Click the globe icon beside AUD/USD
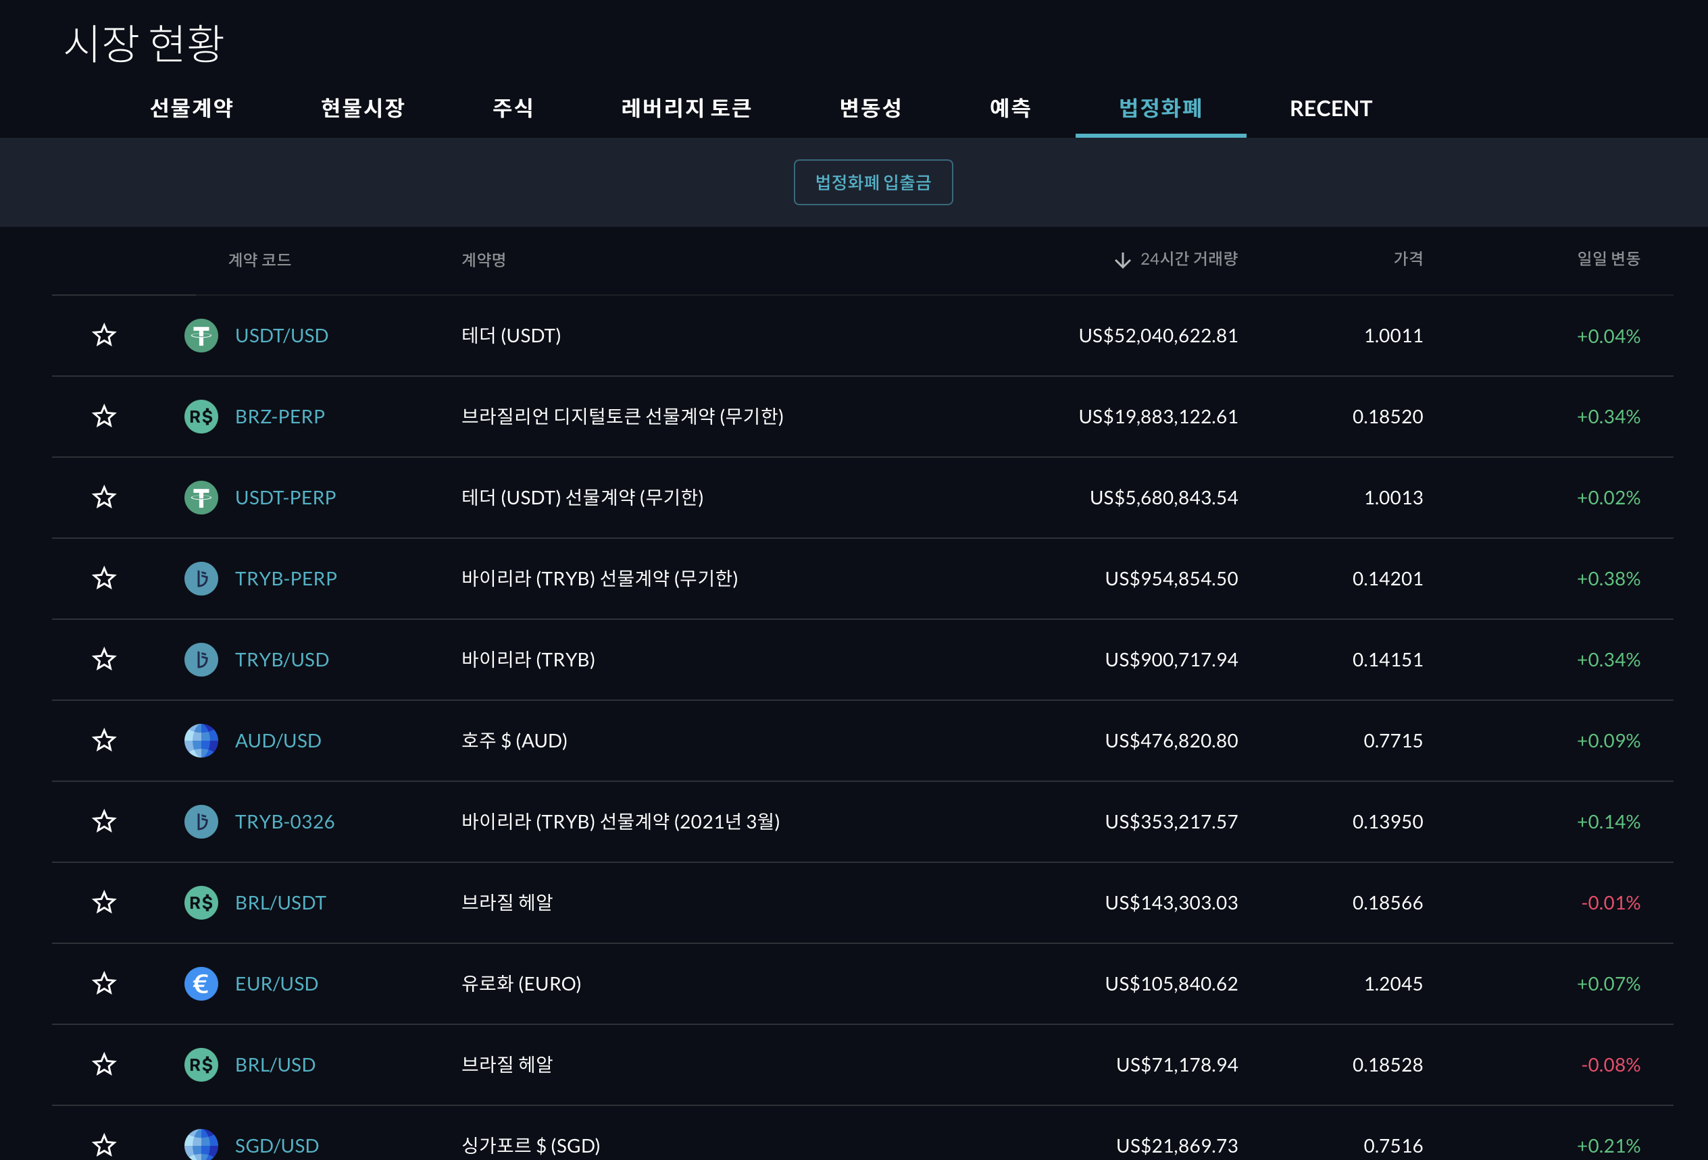The height and width of the screenshot is (1160, 1708). click(201, 741)
